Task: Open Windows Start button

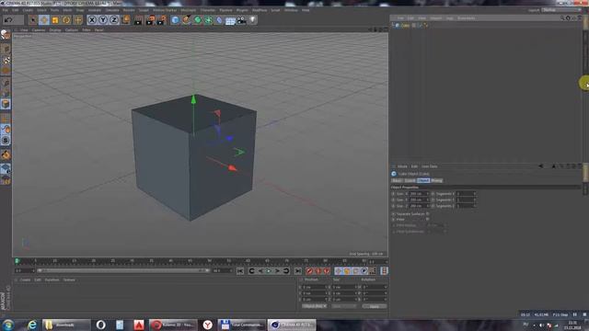Action: click(8, 325)
